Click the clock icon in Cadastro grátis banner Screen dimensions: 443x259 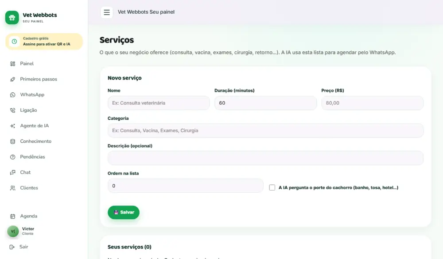(x=14, y=42)
